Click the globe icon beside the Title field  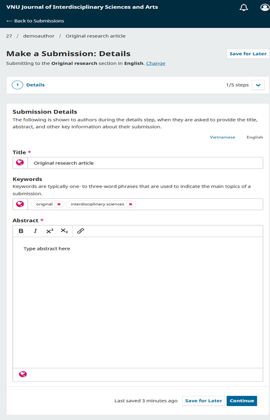20,163
